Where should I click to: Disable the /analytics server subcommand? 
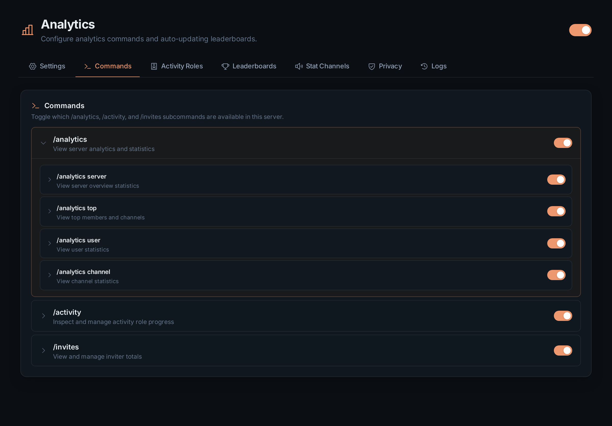click(x=556, y=180)
